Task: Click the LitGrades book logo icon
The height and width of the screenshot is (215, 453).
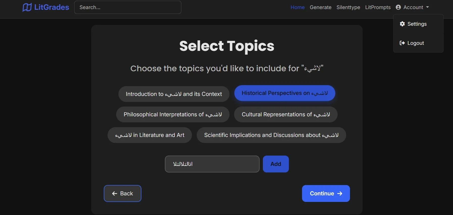Action: coord(27,7)
